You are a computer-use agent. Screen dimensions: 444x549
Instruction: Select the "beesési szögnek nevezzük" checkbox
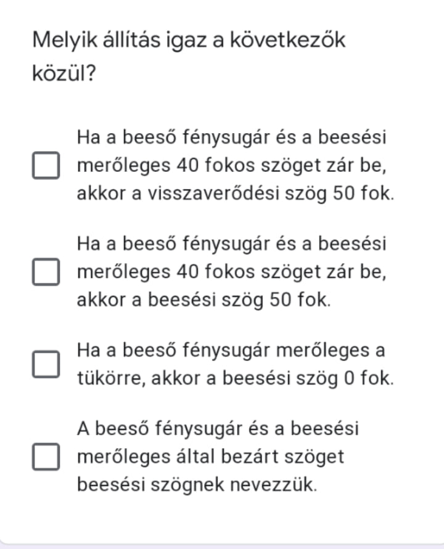[x=46, y=457]
